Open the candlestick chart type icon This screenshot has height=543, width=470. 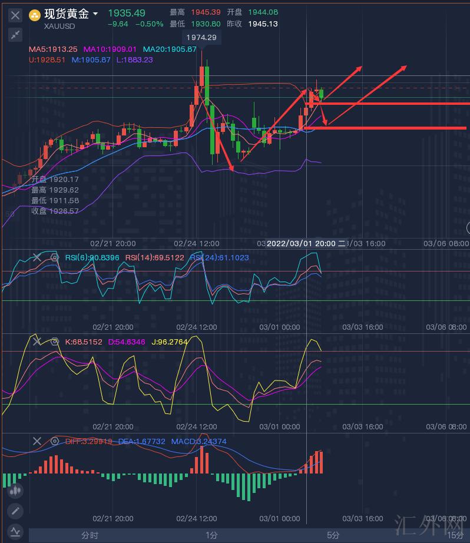(x=15, y=490)
